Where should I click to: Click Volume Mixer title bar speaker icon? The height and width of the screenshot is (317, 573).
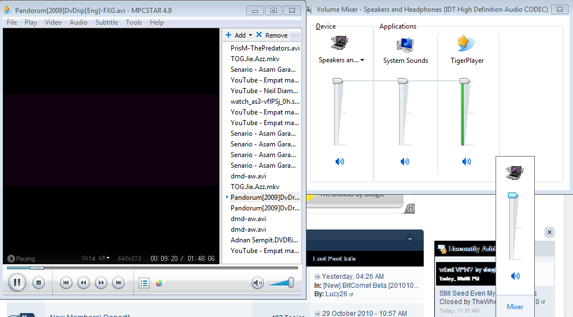(x=310, y=10)
